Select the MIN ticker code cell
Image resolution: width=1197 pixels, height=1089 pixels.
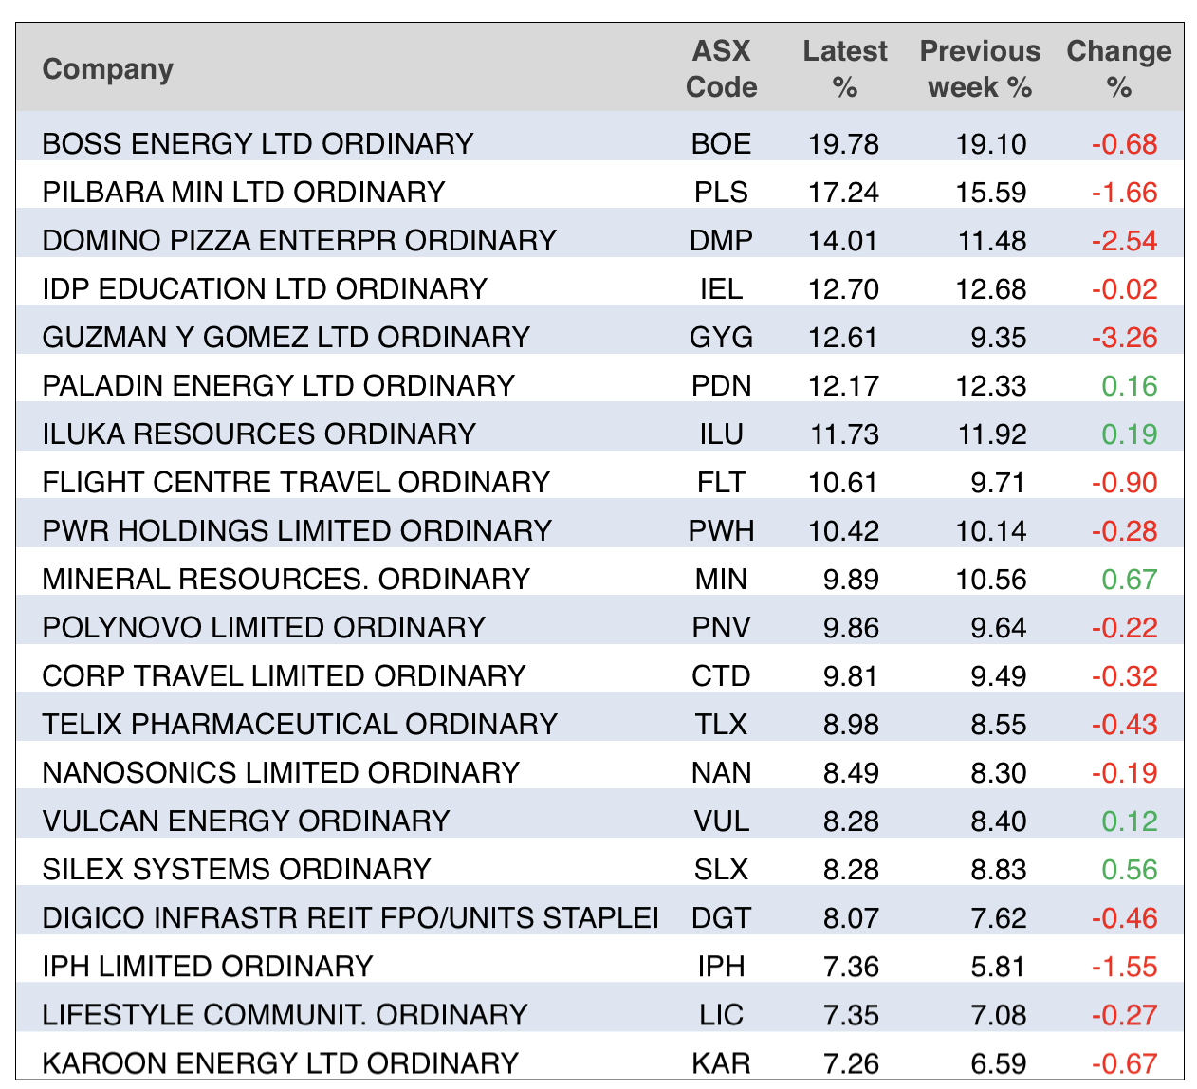(721, 580)
